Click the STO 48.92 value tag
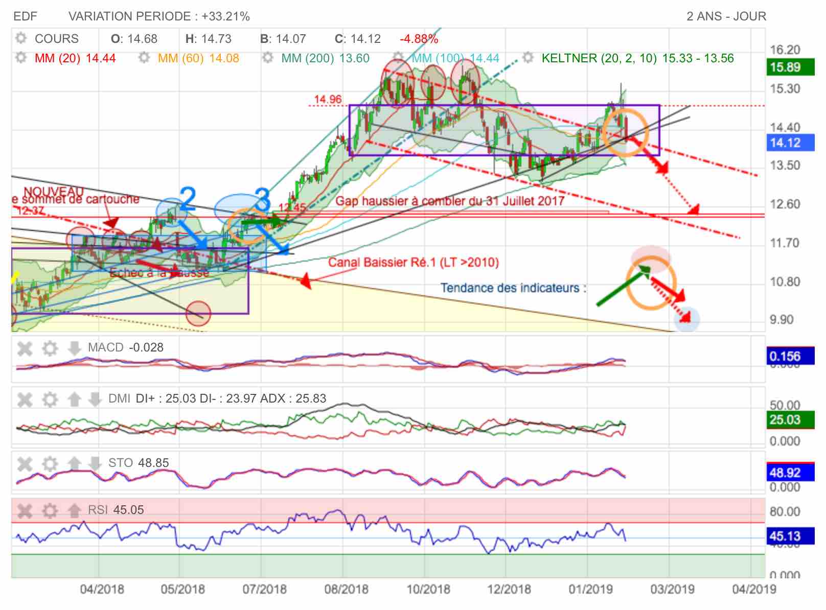The image size is (826, 610). coord(791,473)
